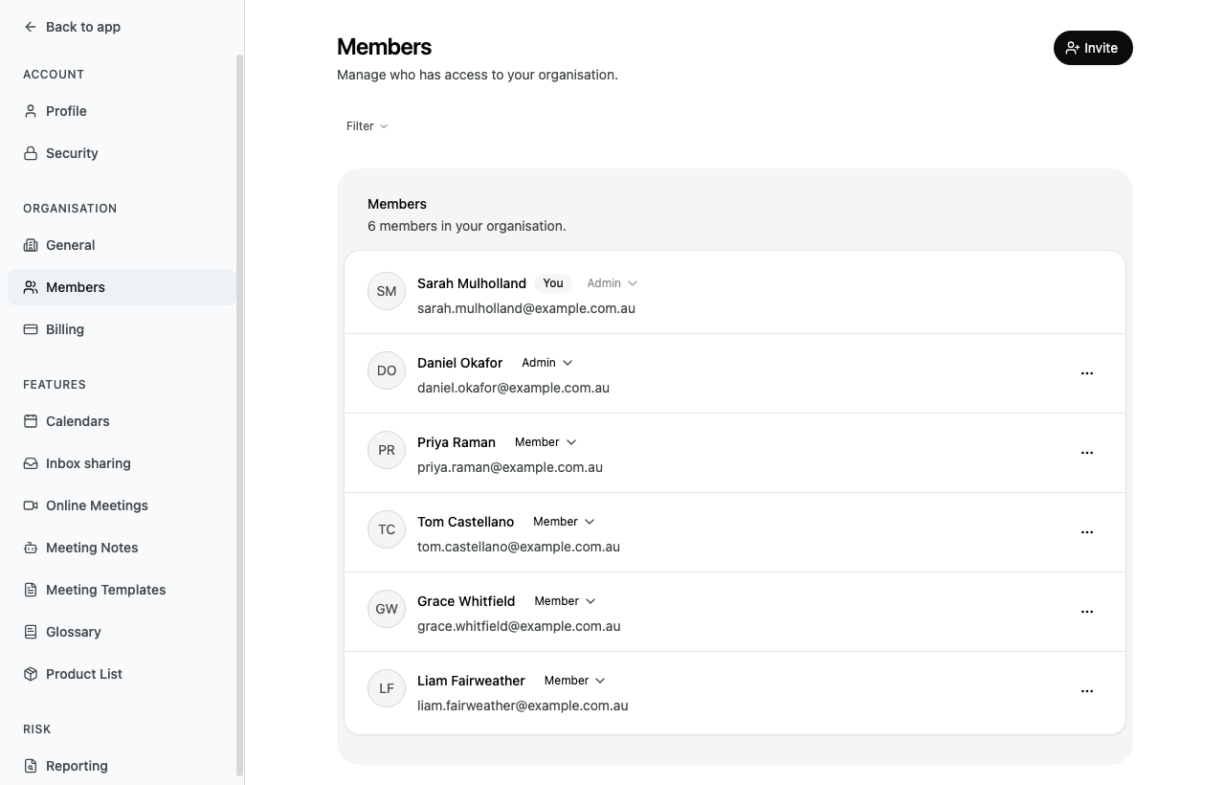Click the Calendars icon in sidebar

coord(31,421)
